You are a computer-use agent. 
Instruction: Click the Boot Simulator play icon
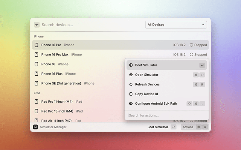click(131, 65)
